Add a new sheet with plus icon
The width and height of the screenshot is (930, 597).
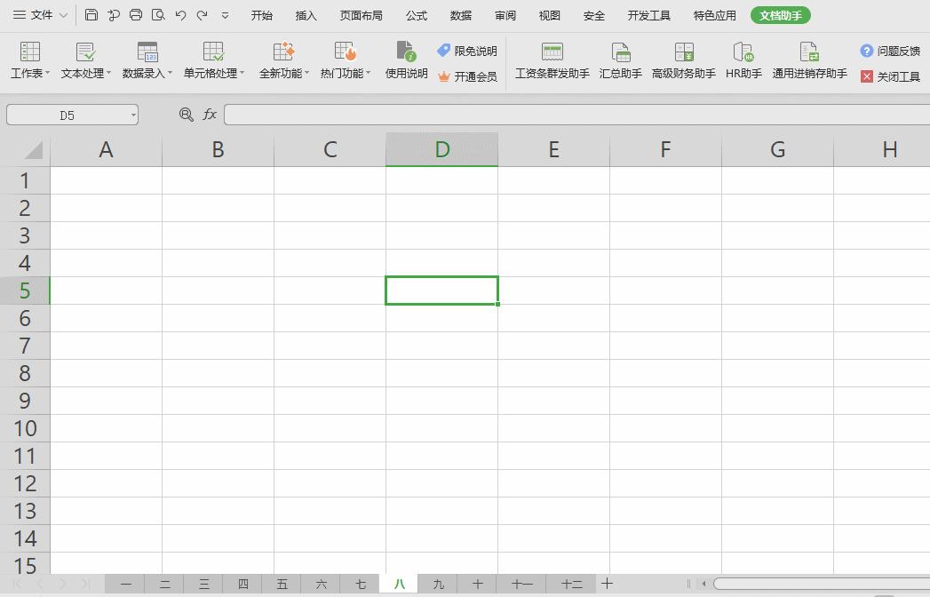tap(607, 584)
